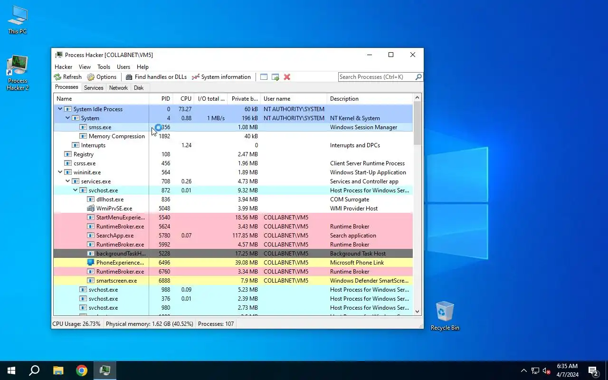This screenshot has width=608, height=380.
Task: Open the Hacker menu
Action: [64, 67]
